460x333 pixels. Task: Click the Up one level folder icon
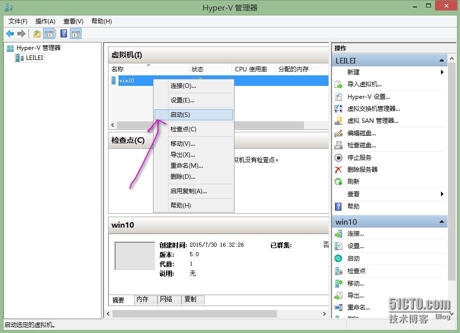(37, 33)
